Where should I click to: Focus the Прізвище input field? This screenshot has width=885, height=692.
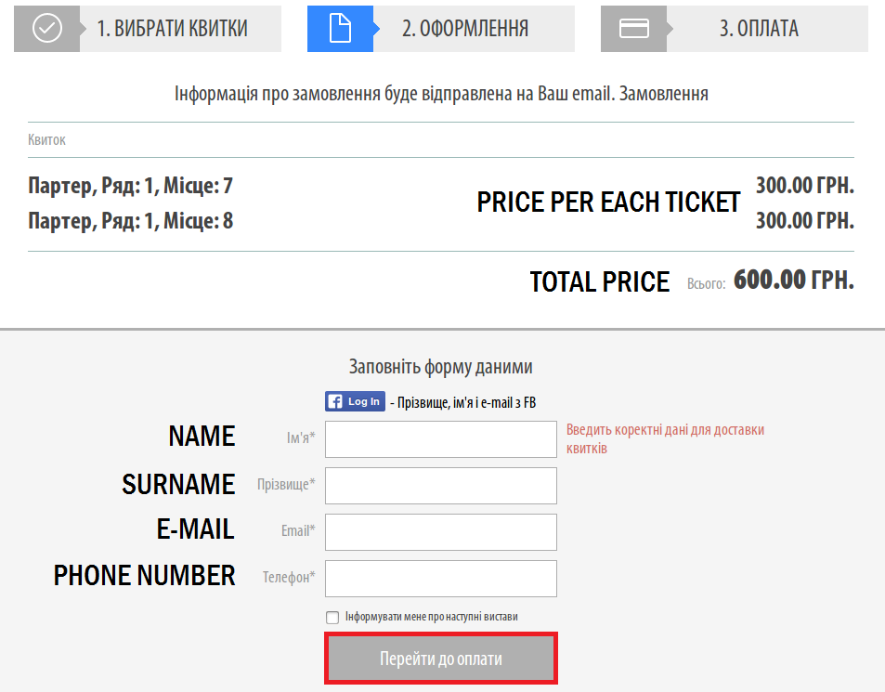point(441,486)
